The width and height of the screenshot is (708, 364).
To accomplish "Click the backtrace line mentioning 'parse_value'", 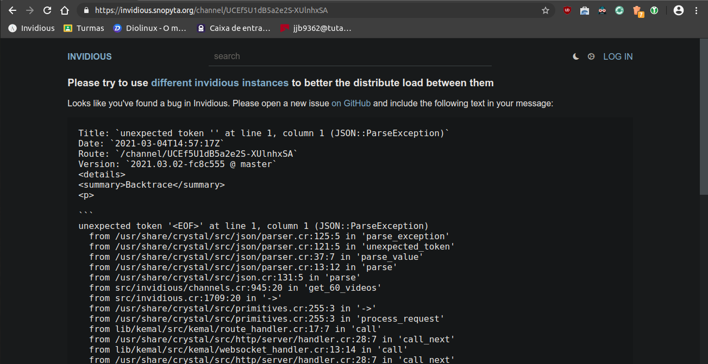I will pyautogui.click(x=256, y=257).
